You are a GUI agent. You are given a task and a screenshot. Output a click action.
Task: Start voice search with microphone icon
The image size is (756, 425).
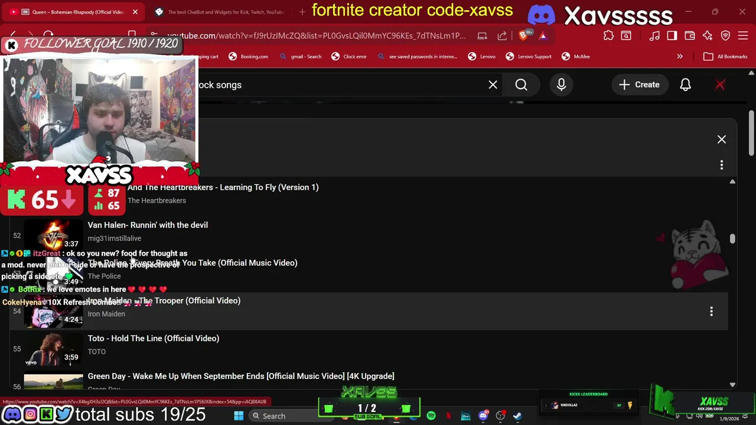[561, 84]
